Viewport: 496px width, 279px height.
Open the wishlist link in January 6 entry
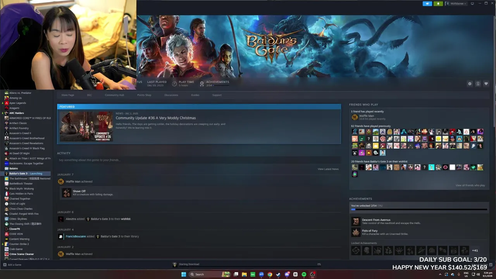(126, 219)
